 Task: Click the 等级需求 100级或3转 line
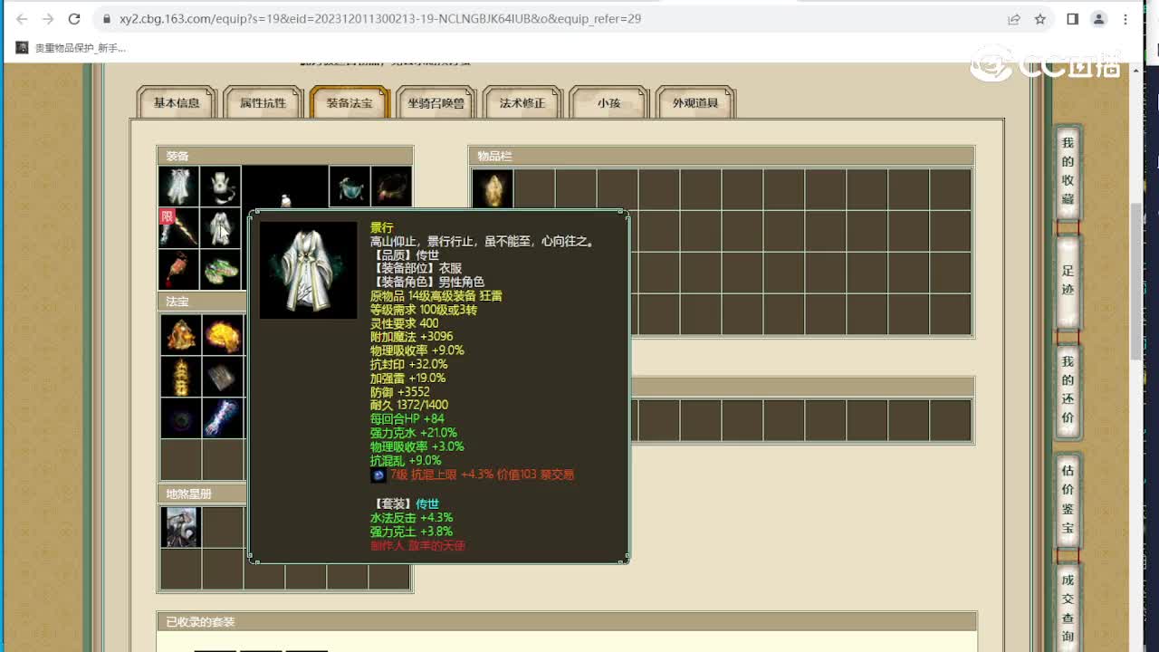424,309
